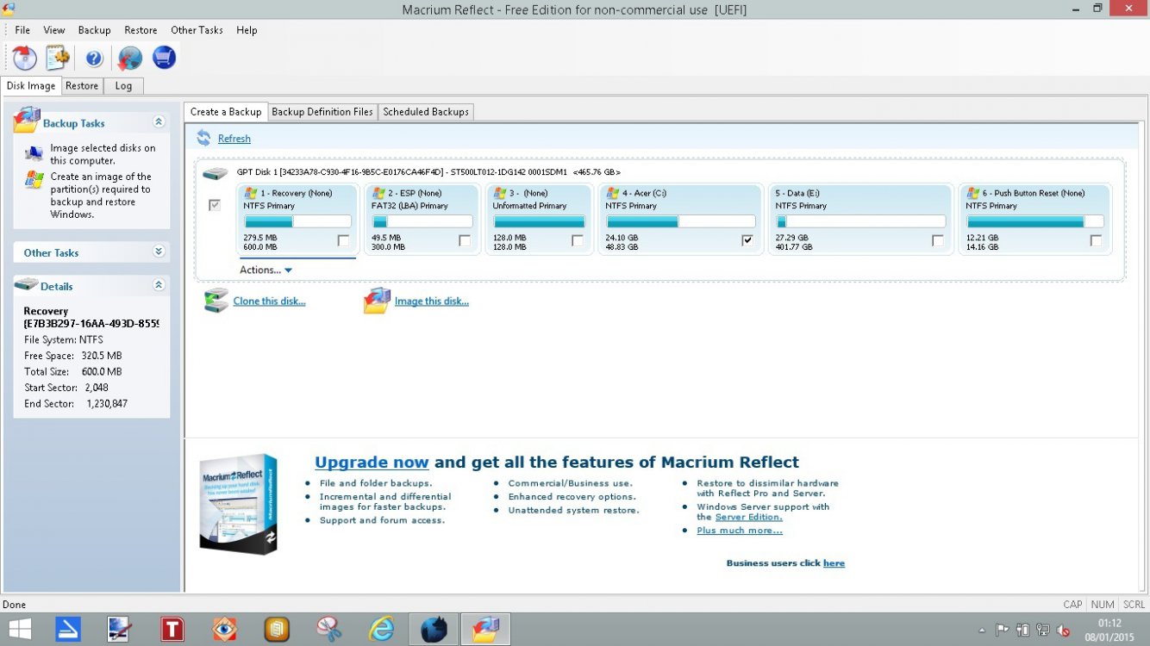Click the Acer (C:) partition Windows icon
The height and width of the screenshot is (646, 1150).
tap(613, 193)
